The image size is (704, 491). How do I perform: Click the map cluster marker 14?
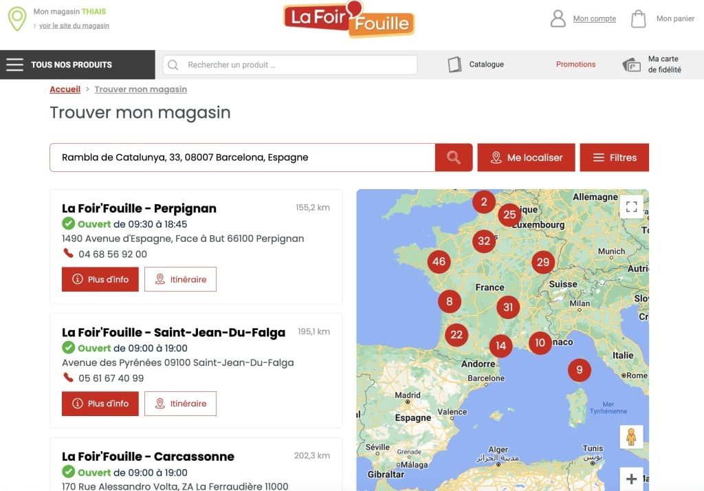click(500, 345)
